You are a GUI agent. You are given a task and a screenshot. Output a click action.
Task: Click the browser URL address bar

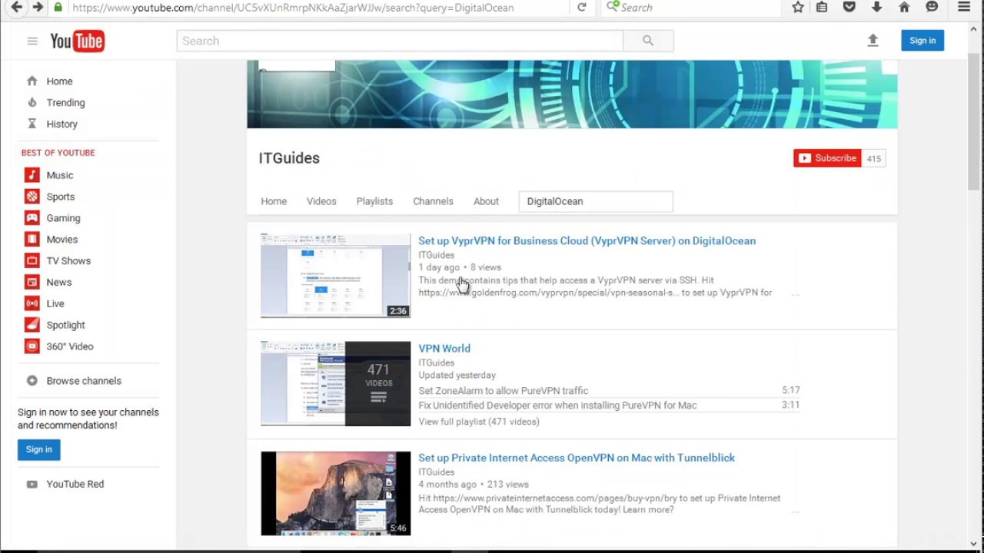click(x=319, y=7)
